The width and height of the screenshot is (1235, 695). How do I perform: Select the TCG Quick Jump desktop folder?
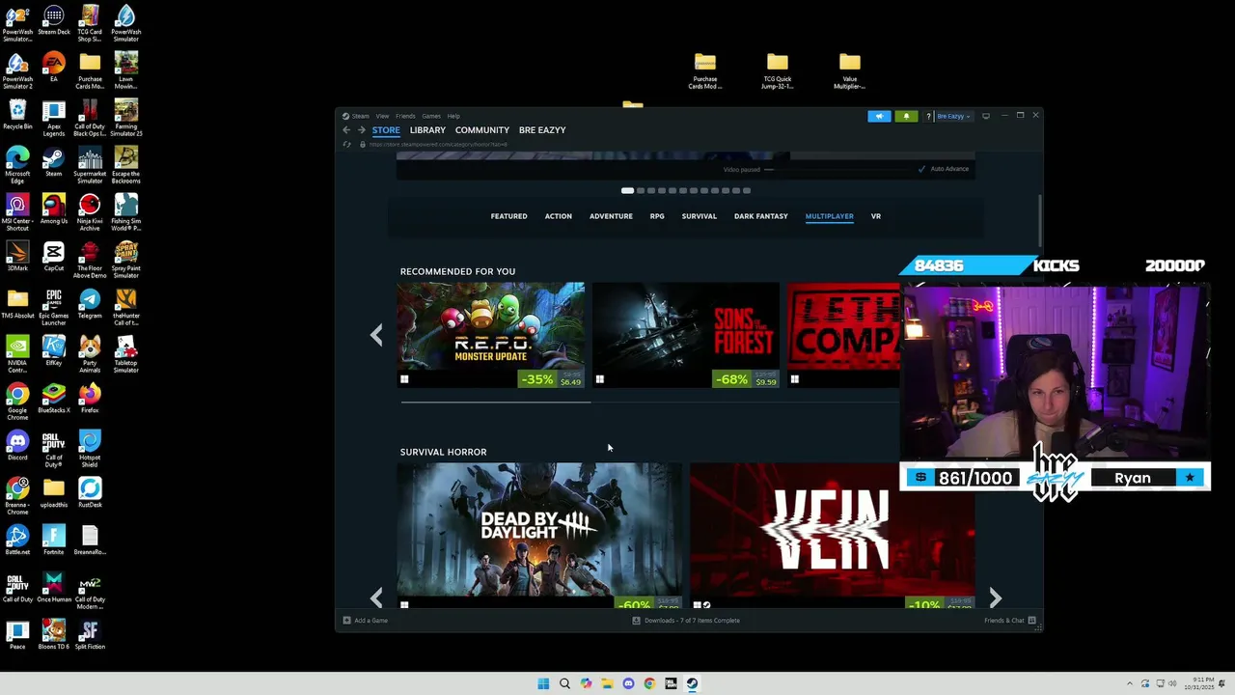click(778, 70)
